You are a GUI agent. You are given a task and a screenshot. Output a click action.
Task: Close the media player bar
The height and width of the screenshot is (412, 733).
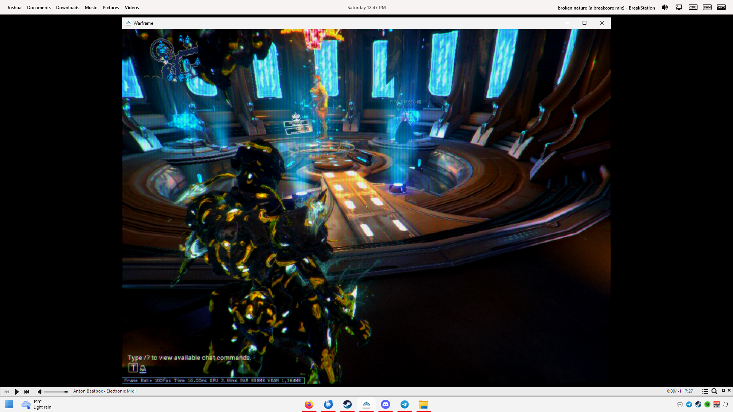click(729, 390)
